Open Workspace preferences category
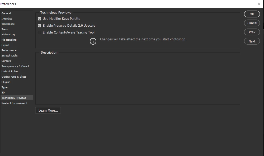Image resolution: width=264 pixels, height=156 pixels. [x=16, y=24]
